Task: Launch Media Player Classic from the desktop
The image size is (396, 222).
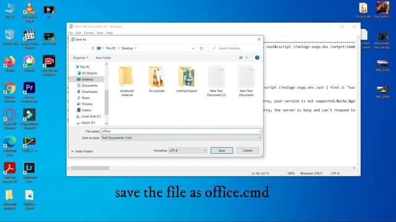Action: 29,39
